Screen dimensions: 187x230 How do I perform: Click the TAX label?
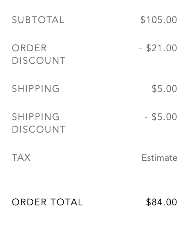(21, 158)
